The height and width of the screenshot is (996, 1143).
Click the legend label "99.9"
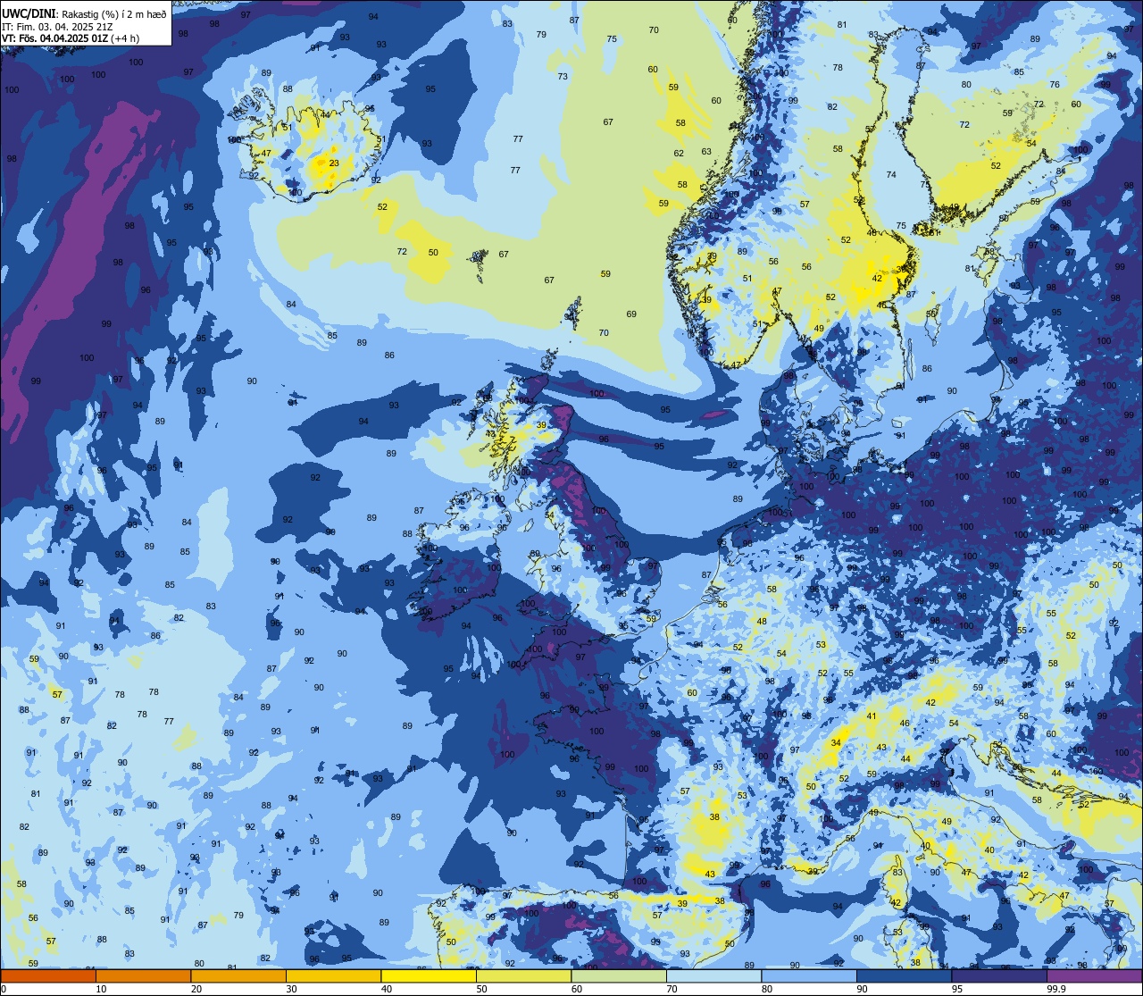(x=1057, y=989)
